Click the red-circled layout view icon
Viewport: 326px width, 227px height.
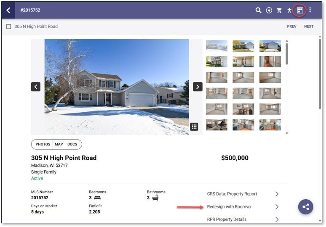299,10
